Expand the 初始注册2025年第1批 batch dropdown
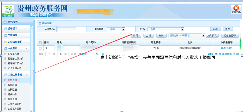The height and width of the screenshot is (112, 243). (x=203, y=35)
